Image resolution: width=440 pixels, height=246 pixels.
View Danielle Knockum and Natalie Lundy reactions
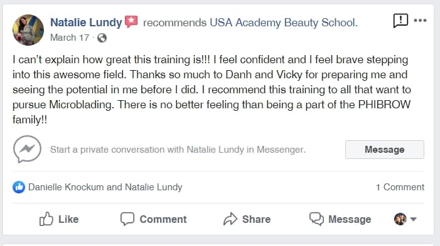105,187
